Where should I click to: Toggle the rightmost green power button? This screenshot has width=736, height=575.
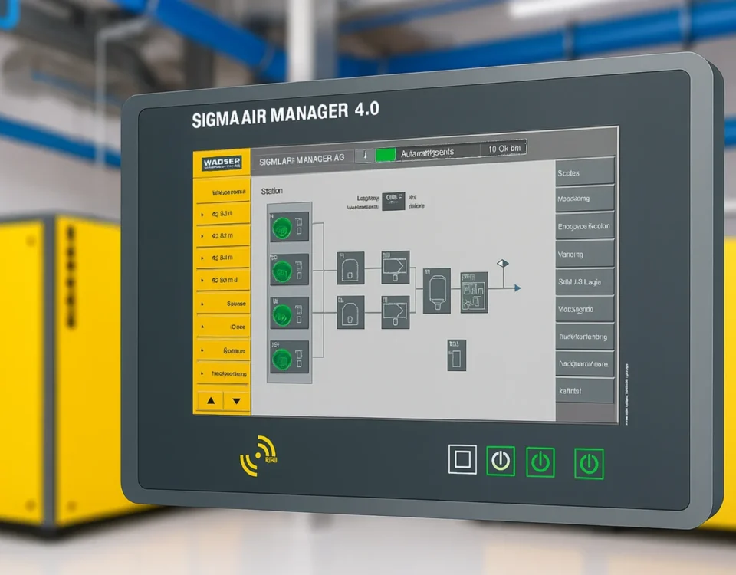click(x=589, y=464)
